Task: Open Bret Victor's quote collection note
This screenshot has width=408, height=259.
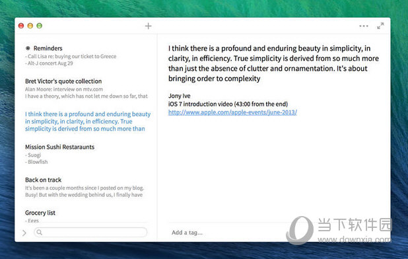Action: pos(86,89)
